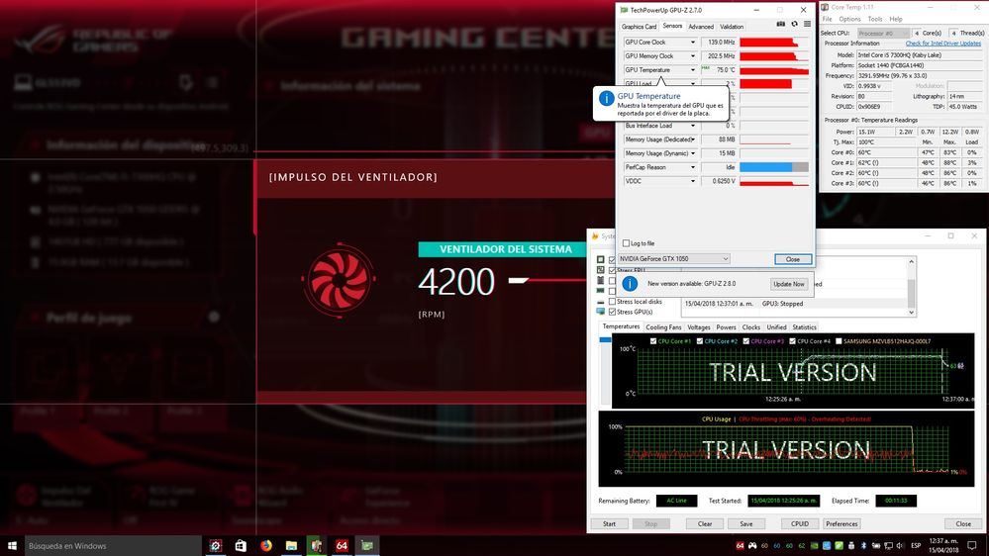This screenshot has height=556, width=989.
Task: Toggle the Stress local disks checkbox
Action: [x=612, y=302]
